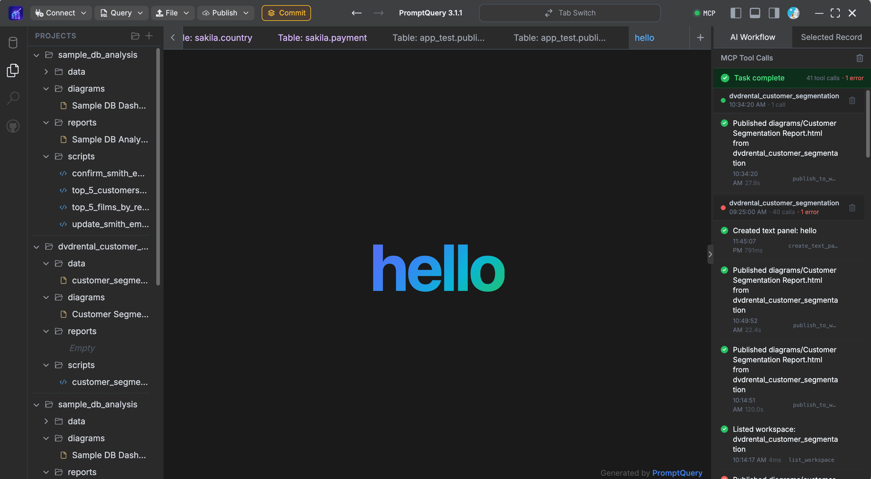The width and height of the screenshot is (871, 479).
Task: Open the search sidebar icon
Action: point(13,98)
